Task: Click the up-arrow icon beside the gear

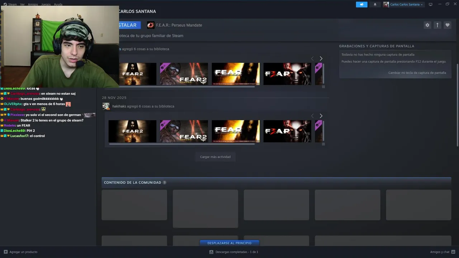Action: pyautogui.click(x=437, y=25)
